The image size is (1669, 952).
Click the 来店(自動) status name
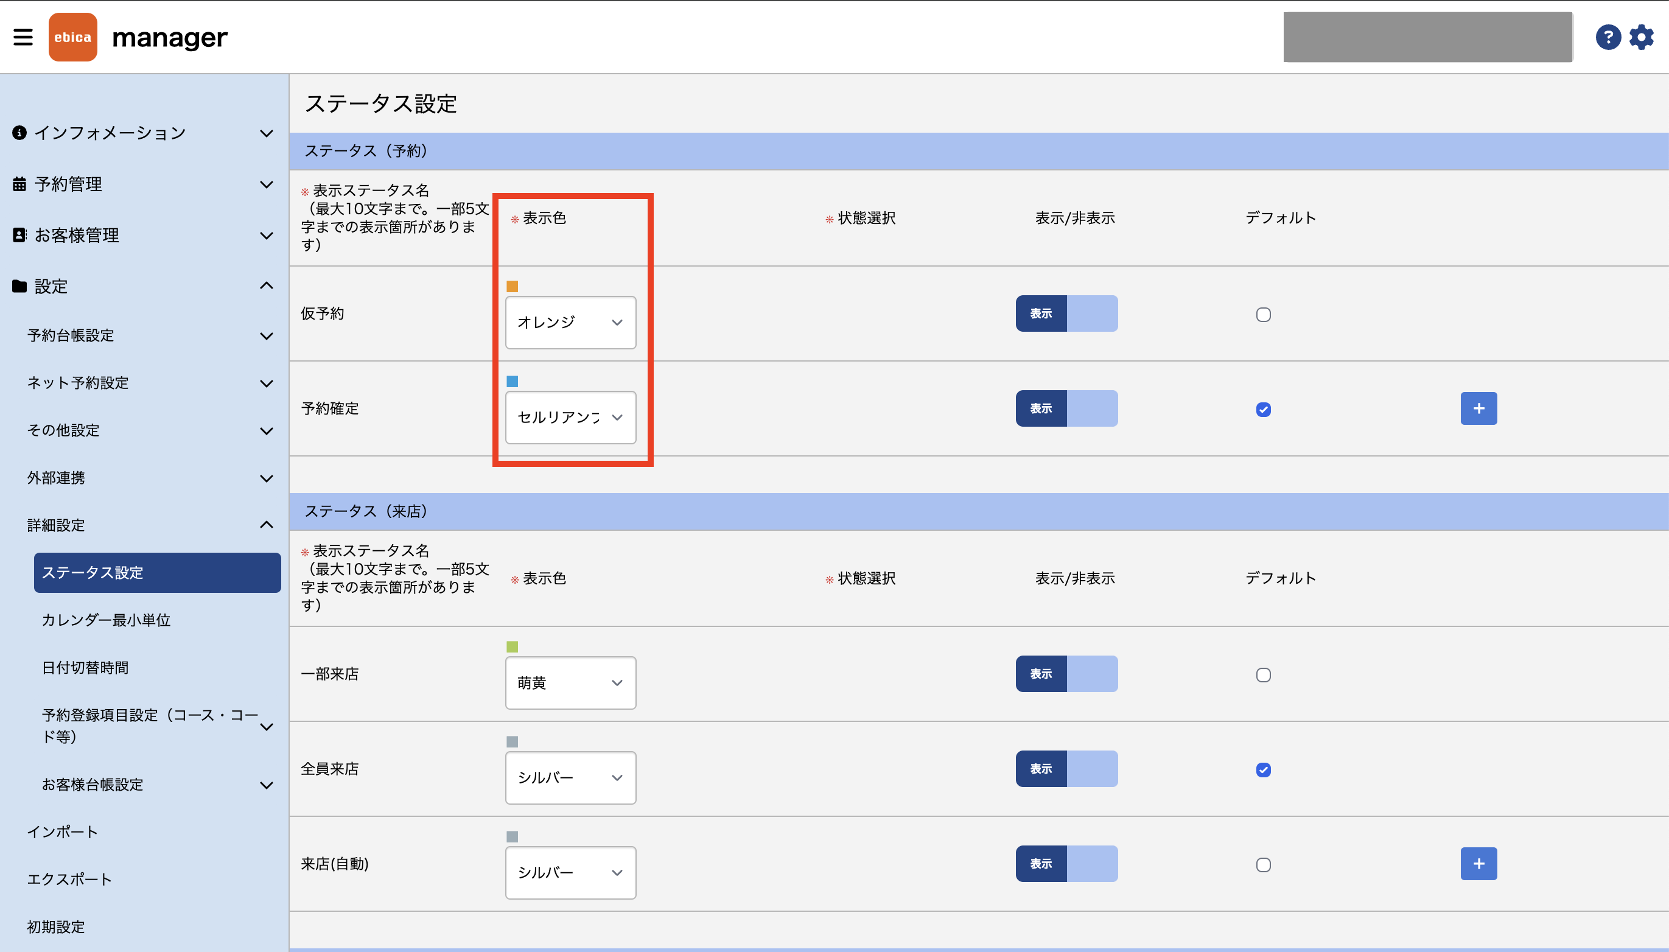tap(335, 864)
